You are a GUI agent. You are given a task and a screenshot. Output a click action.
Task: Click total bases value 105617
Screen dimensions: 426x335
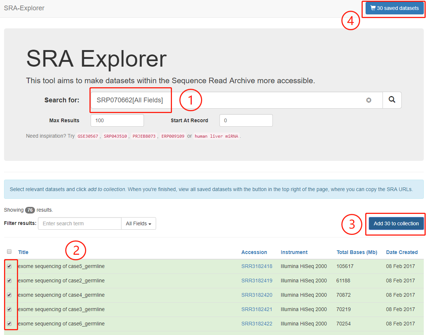[345, 266]
